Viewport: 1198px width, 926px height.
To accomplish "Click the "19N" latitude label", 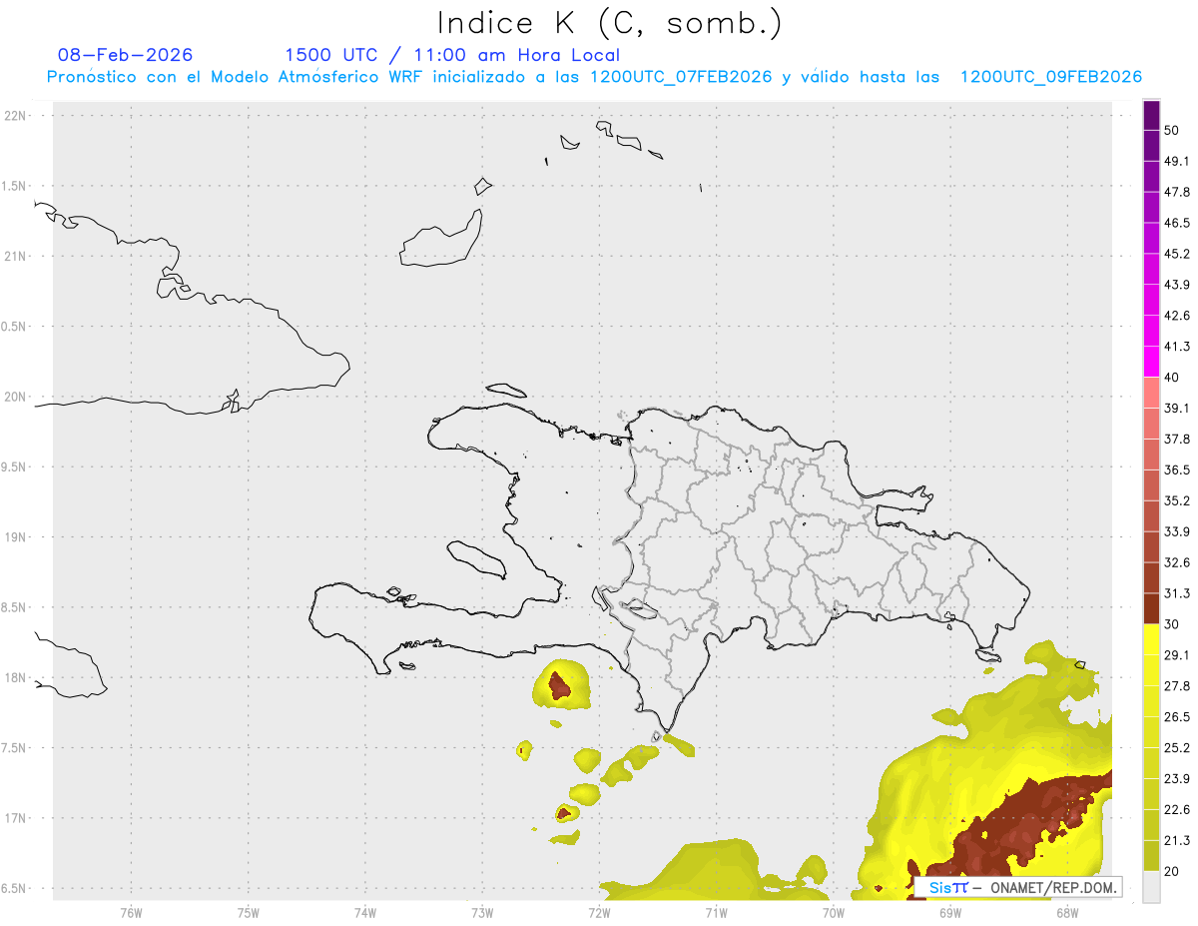I will (16, 536).
